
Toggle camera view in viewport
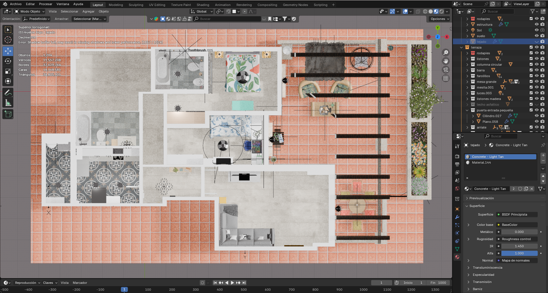(445, 70)
